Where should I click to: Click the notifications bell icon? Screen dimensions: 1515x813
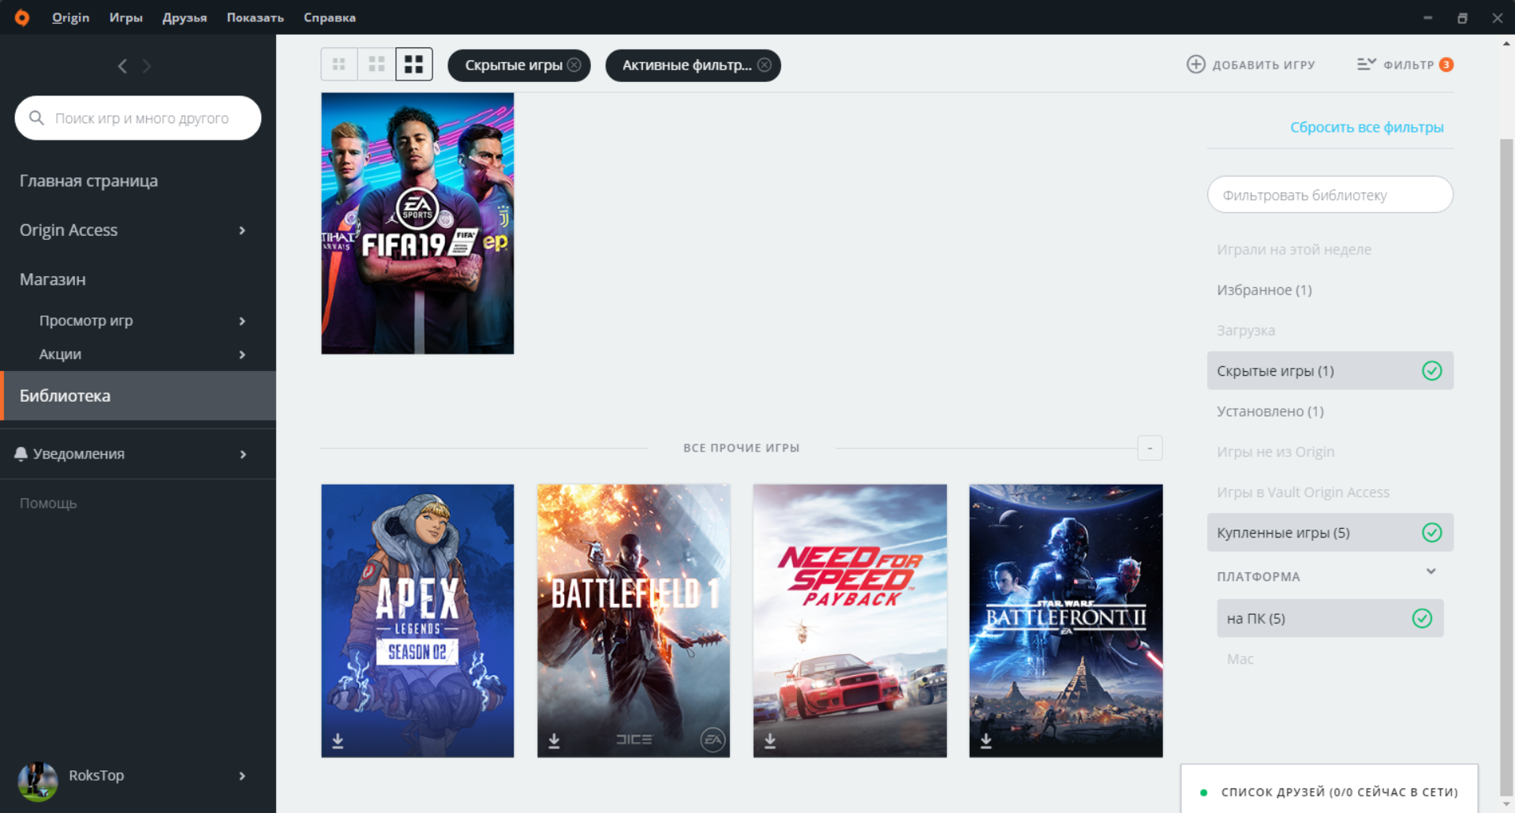pyautogui.click(x=21, y=454)
